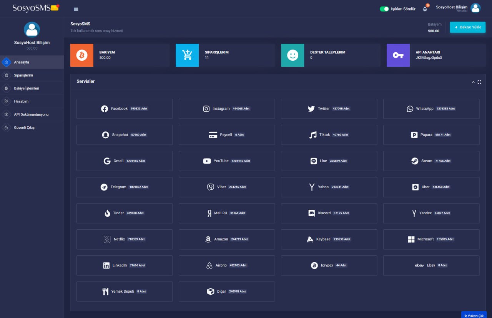
Task: Click the Tinder flame icon
Action: (107, 213)
